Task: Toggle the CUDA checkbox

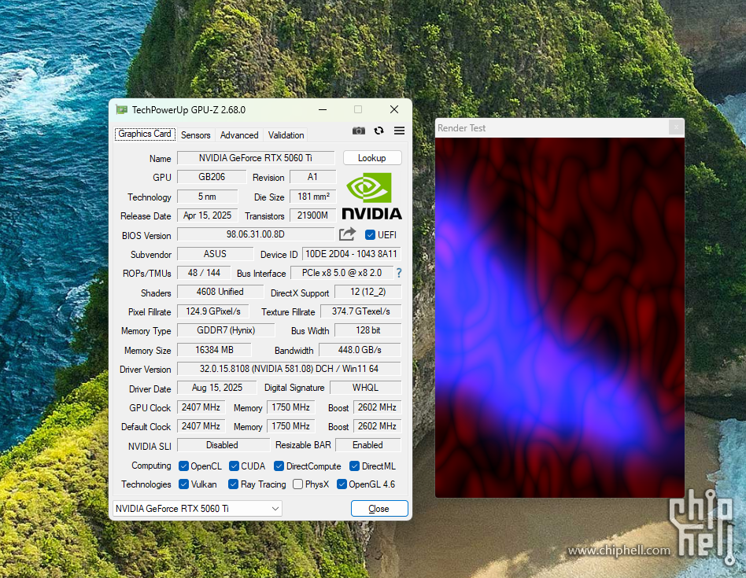Action: [234, 466]
